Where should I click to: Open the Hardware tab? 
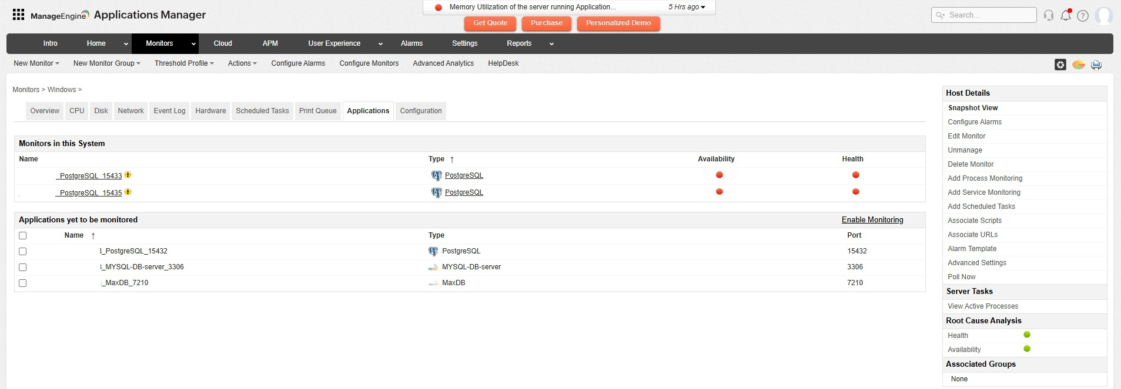pos(210,111)
